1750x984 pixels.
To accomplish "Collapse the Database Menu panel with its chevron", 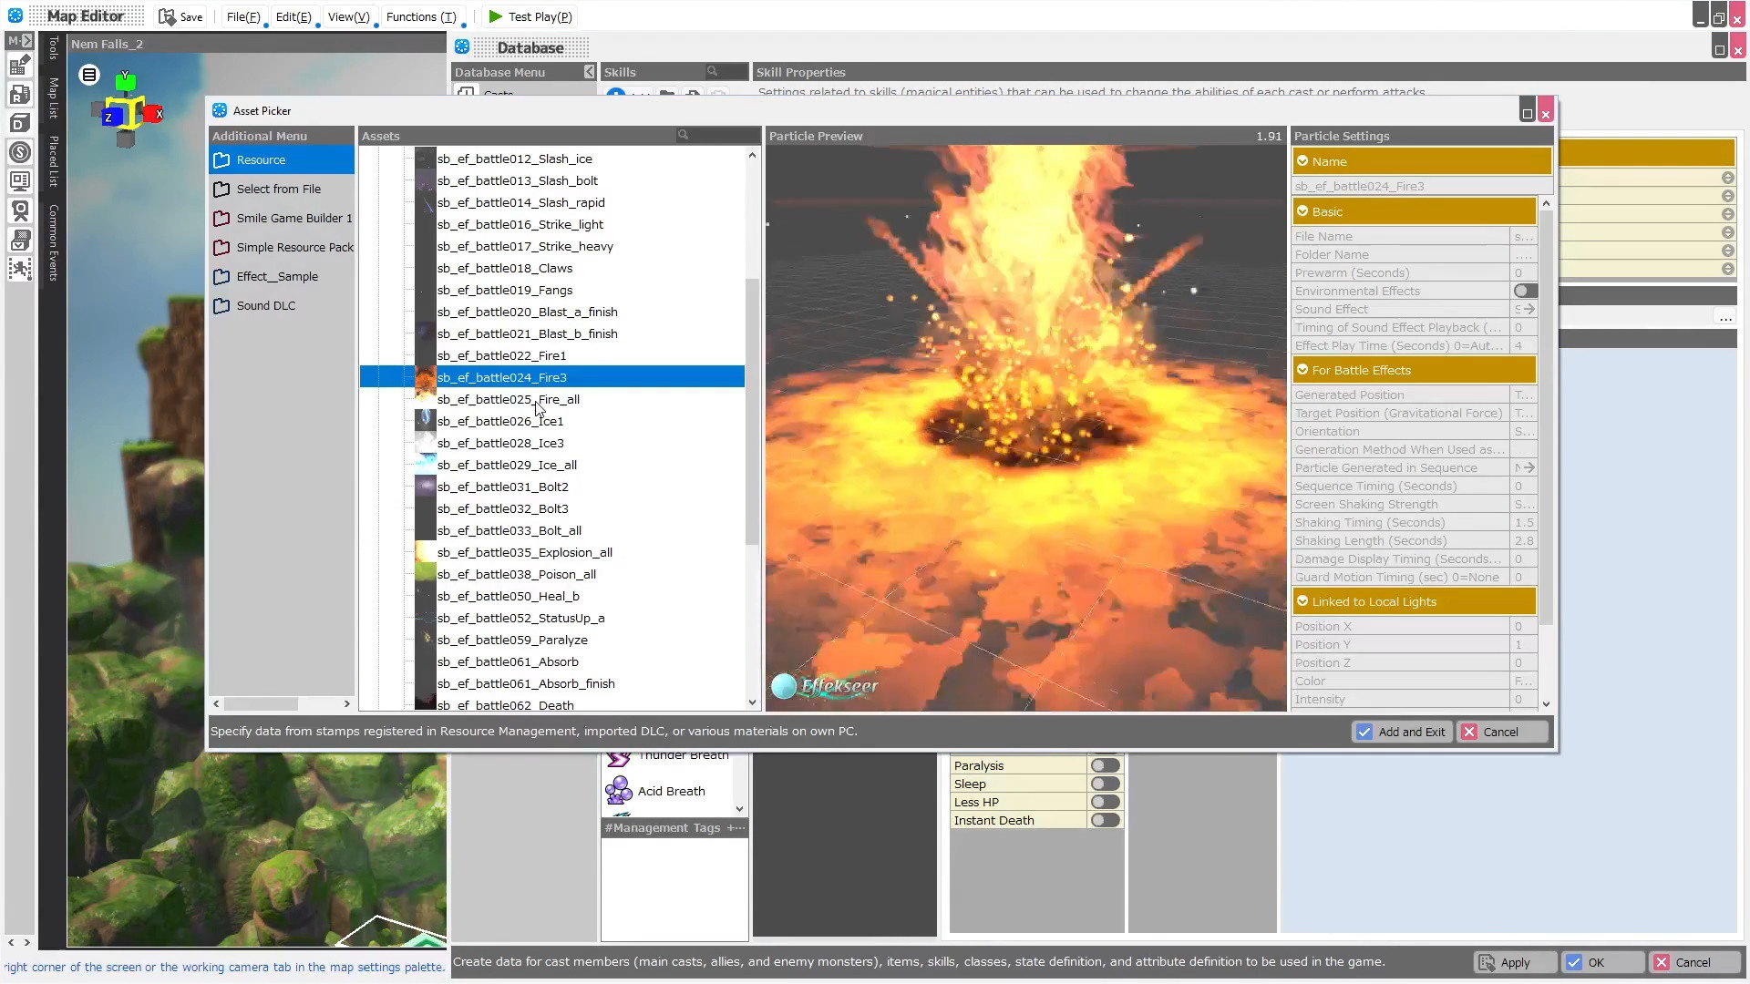I will pos(589,71).
